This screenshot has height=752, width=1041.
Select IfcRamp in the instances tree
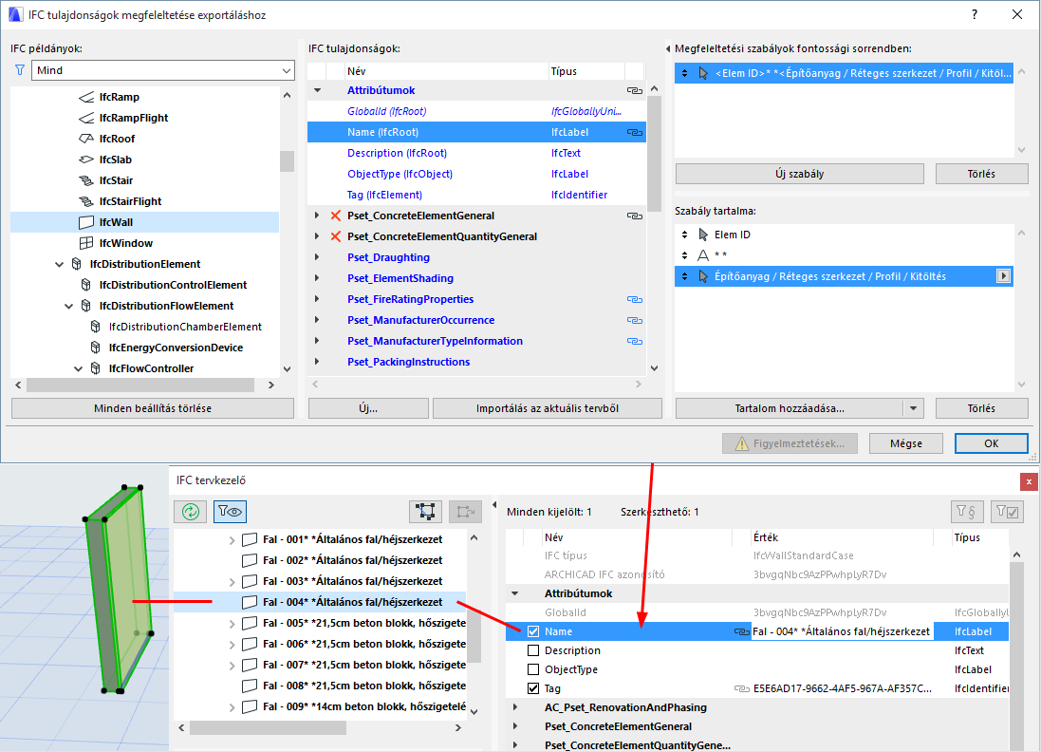click(x=119, y=97)
